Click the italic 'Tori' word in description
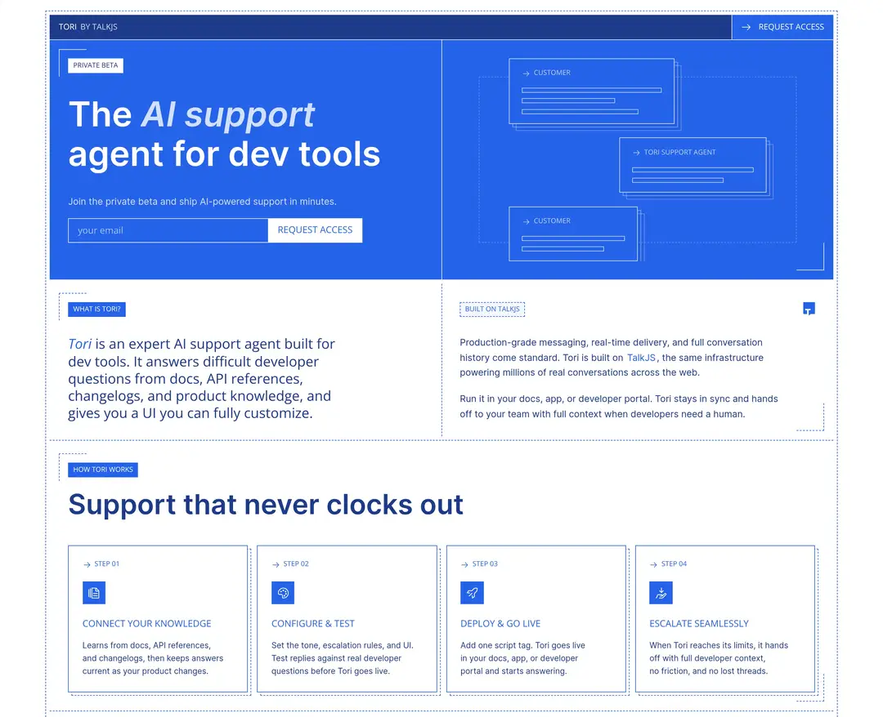 coord(79,344)
